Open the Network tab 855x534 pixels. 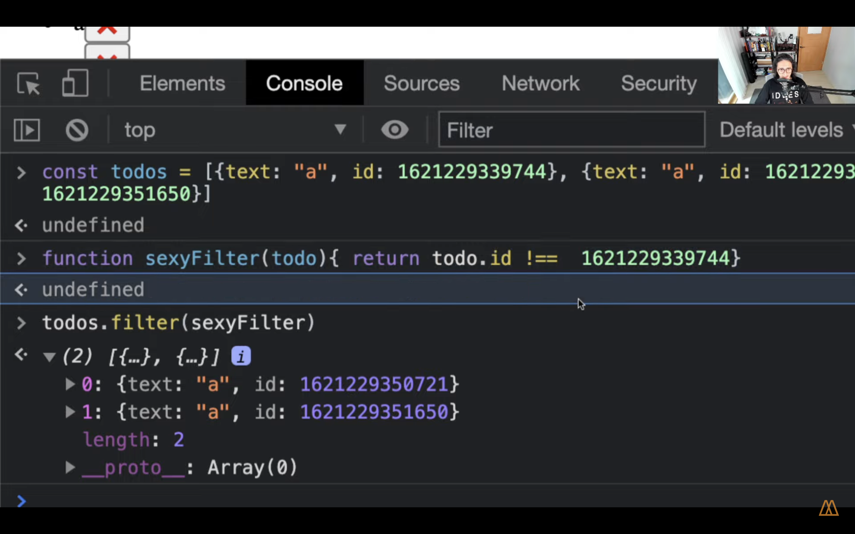pyautogui.click(x=541, y=83)
